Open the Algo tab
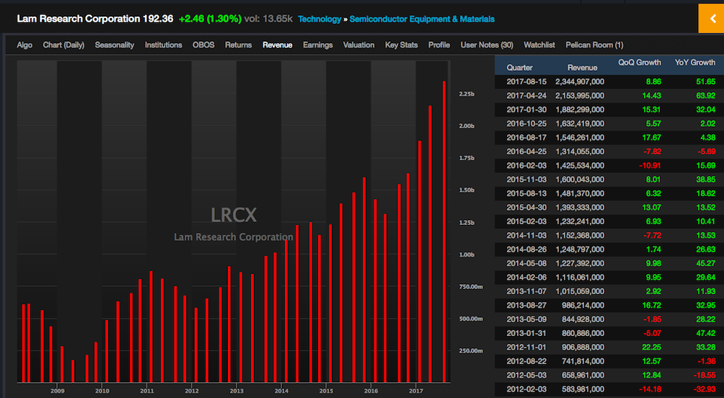Image resolution: width=724 pixels, height=398 pixels. pos(25,45)
